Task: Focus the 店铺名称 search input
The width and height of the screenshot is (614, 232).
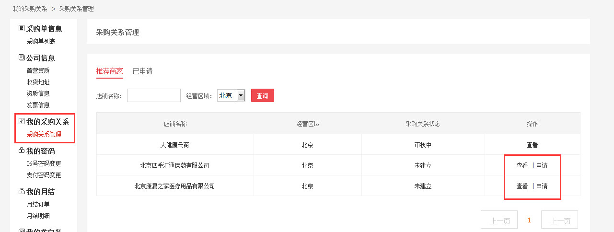Action: click(153, 95)
